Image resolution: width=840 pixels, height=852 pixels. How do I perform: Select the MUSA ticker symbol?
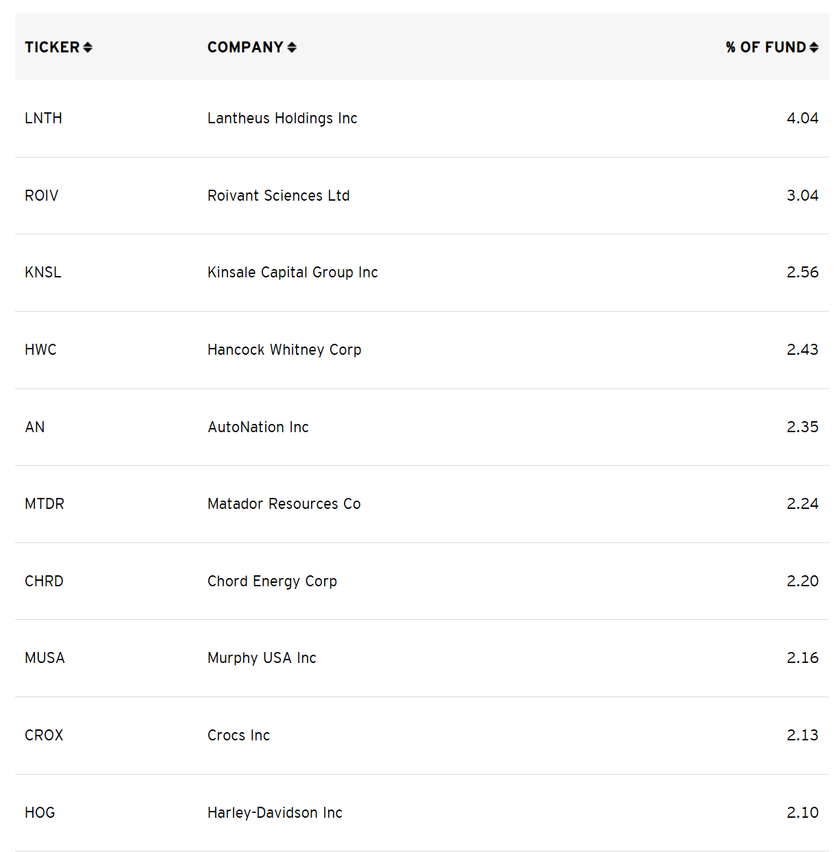coord(45,658)
